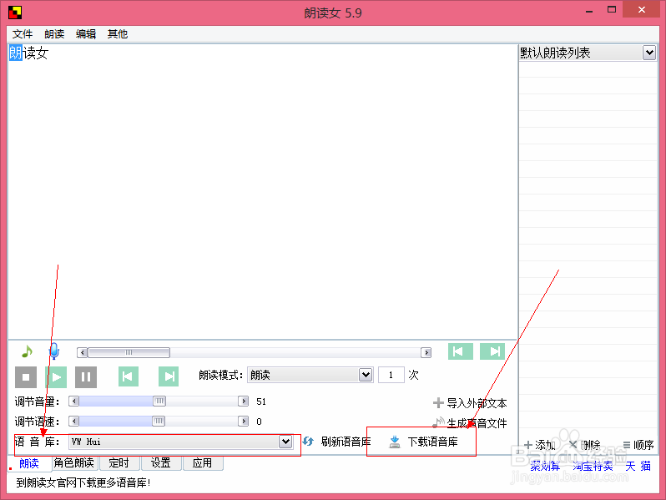Minimize the 朗读女 window
This screenshot has height=500, width=666.
[x=588, y=11]
